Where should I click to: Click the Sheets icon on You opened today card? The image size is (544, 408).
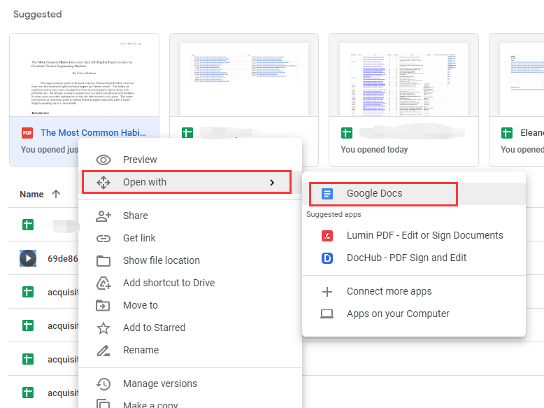click(347, 133)
